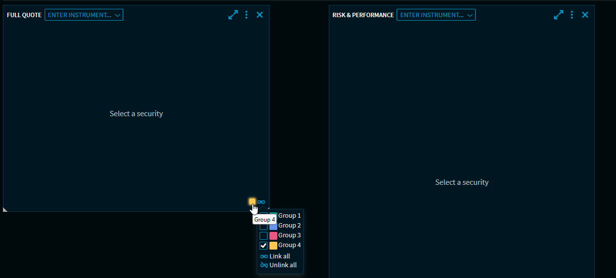The image size is (616, 278).
Task: Close the Full Quote widget
Action: [260, 15]
